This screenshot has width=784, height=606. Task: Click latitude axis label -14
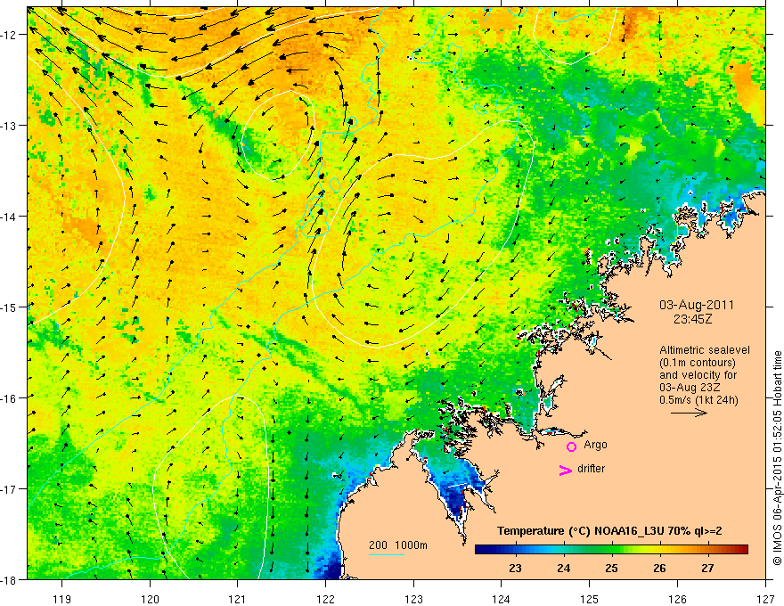10,217
